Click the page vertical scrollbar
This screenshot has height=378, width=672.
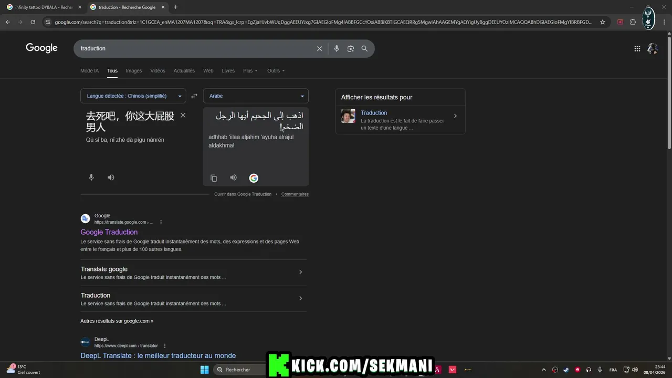coord(669,92)
